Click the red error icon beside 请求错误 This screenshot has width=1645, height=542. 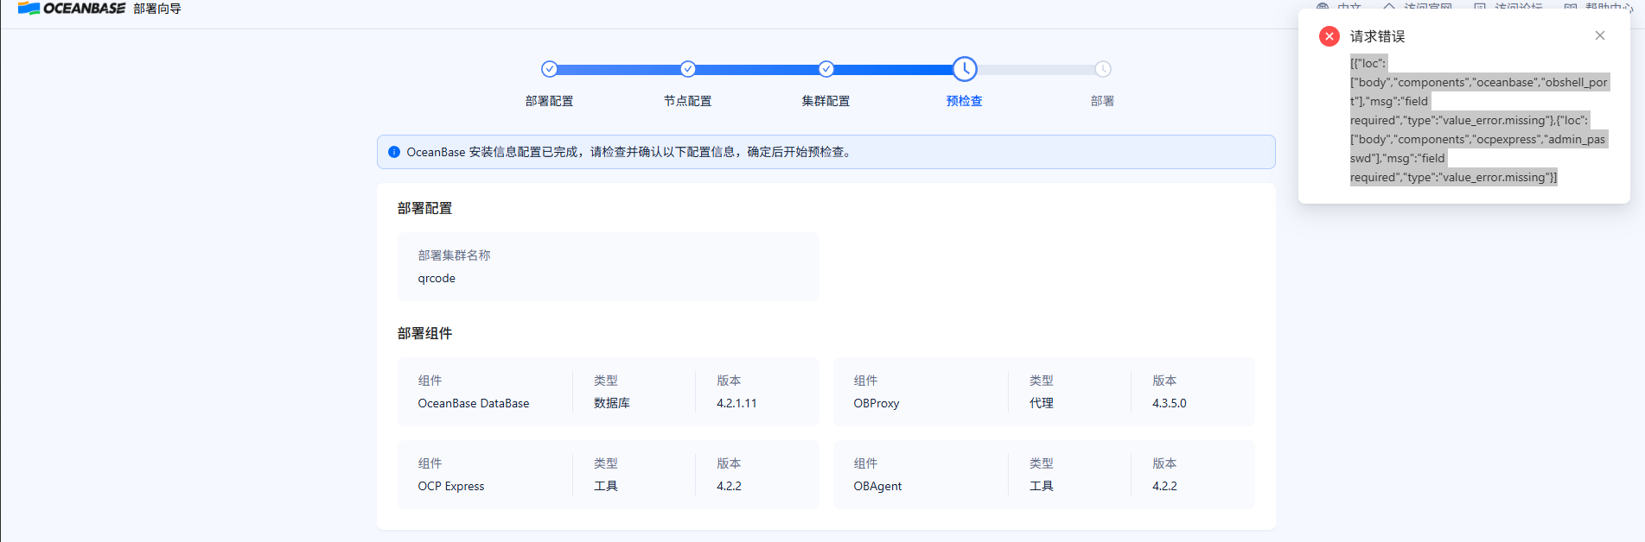(x=1329, y=36)
